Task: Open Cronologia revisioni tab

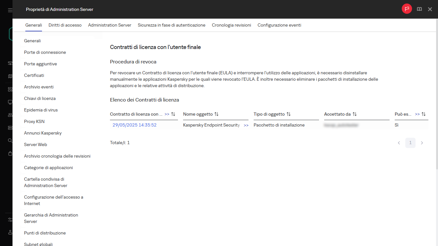Action: 231,25
